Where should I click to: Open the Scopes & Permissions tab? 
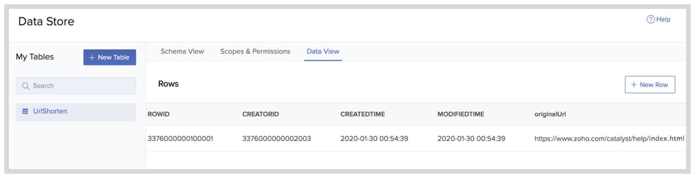[255, 51]
